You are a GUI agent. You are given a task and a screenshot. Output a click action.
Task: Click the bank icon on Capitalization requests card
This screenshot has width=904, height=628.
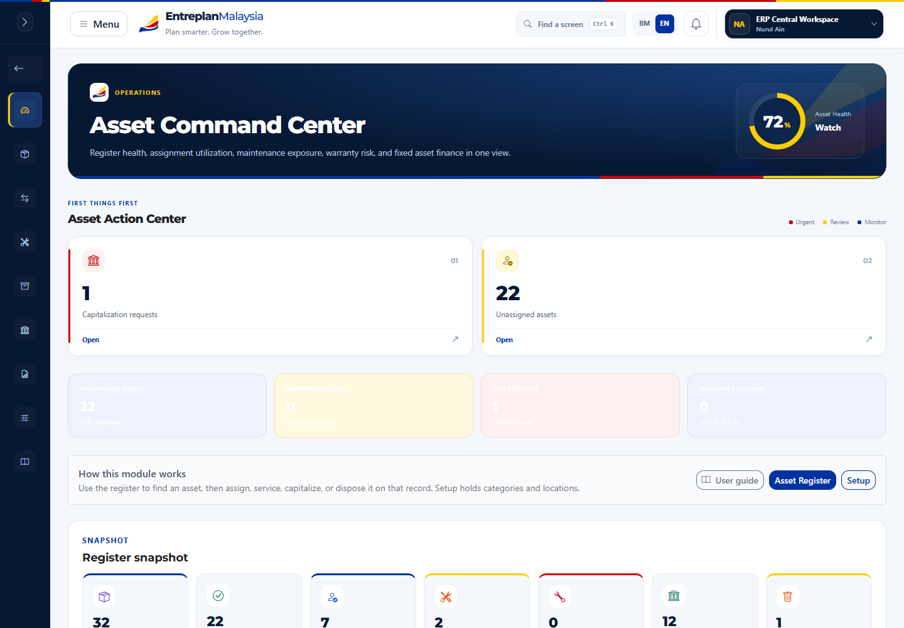tap(94, 261)
